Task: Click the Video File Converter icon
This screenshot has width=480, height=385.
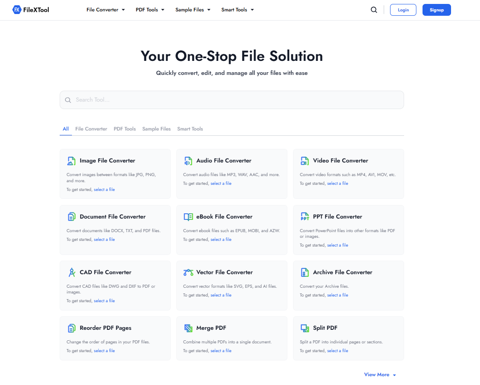Action: [305, 161]
